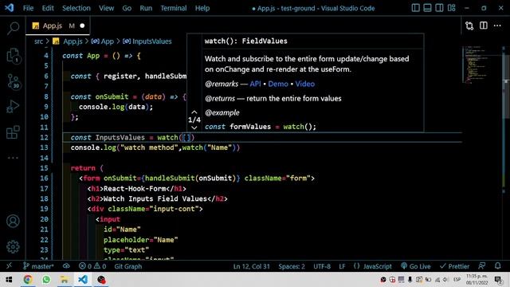Switch branch via master* in the status bar
The image size is (510, 287).
click(x=38, y=266)
